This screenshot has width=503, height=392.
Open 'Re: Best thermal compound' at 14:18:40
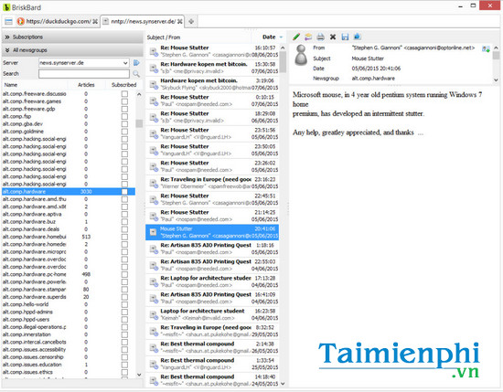tap(212, 380)
